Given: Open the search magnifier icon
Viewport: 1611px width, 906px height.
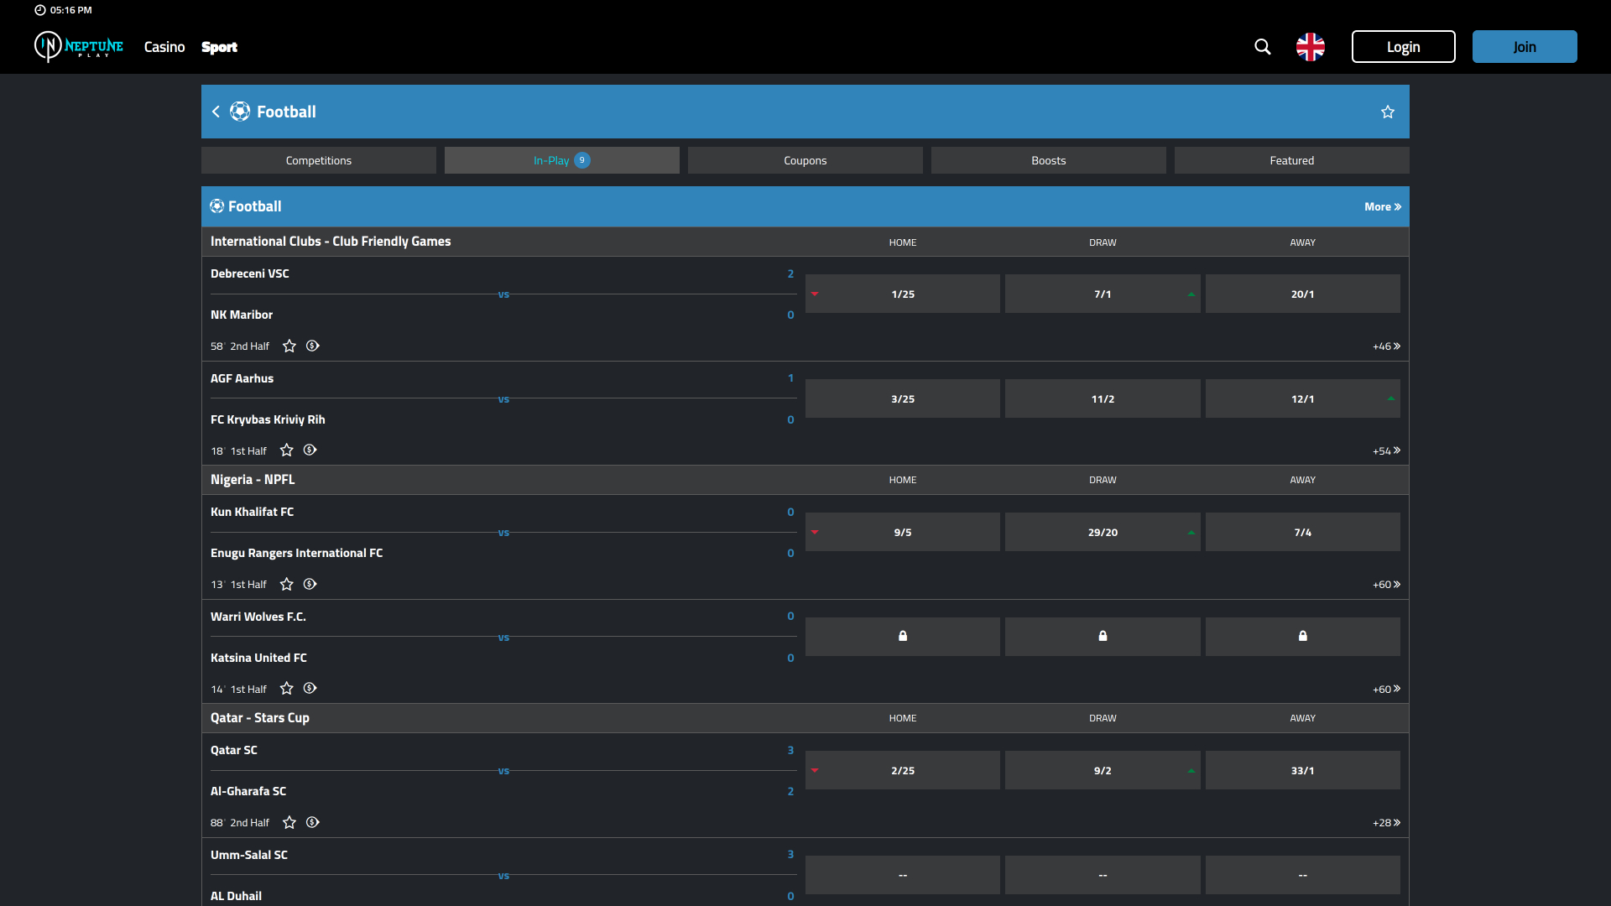Looking at the screenshot, I should click(1262, 47).
